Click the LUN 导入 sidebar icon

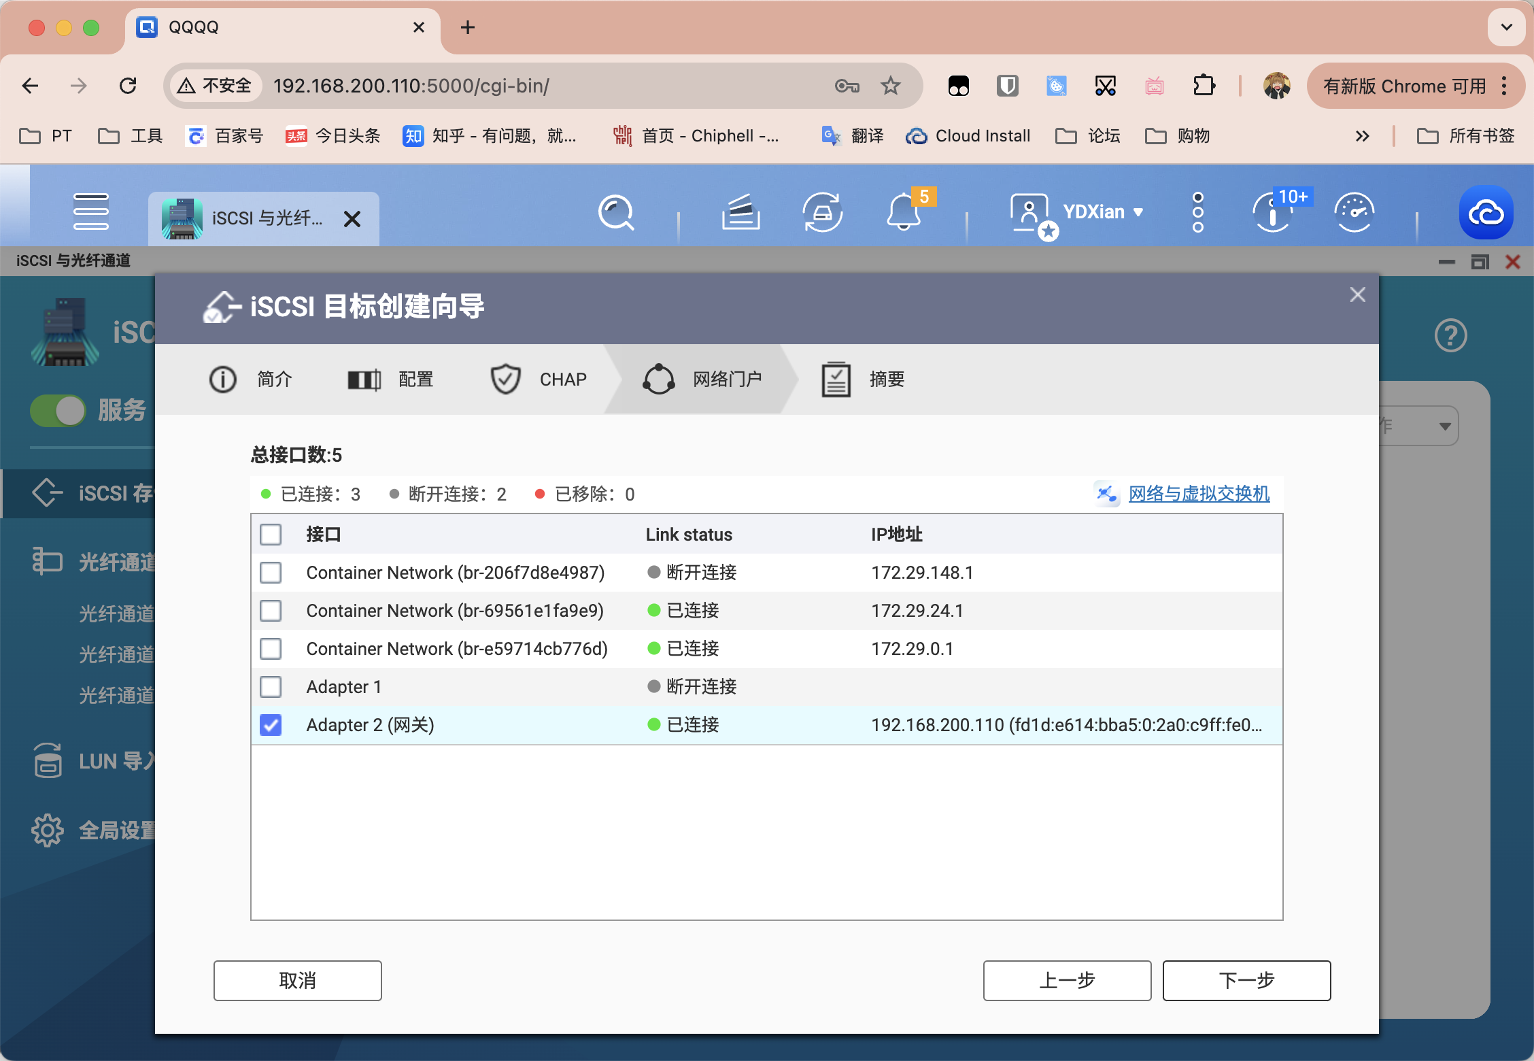47,760
